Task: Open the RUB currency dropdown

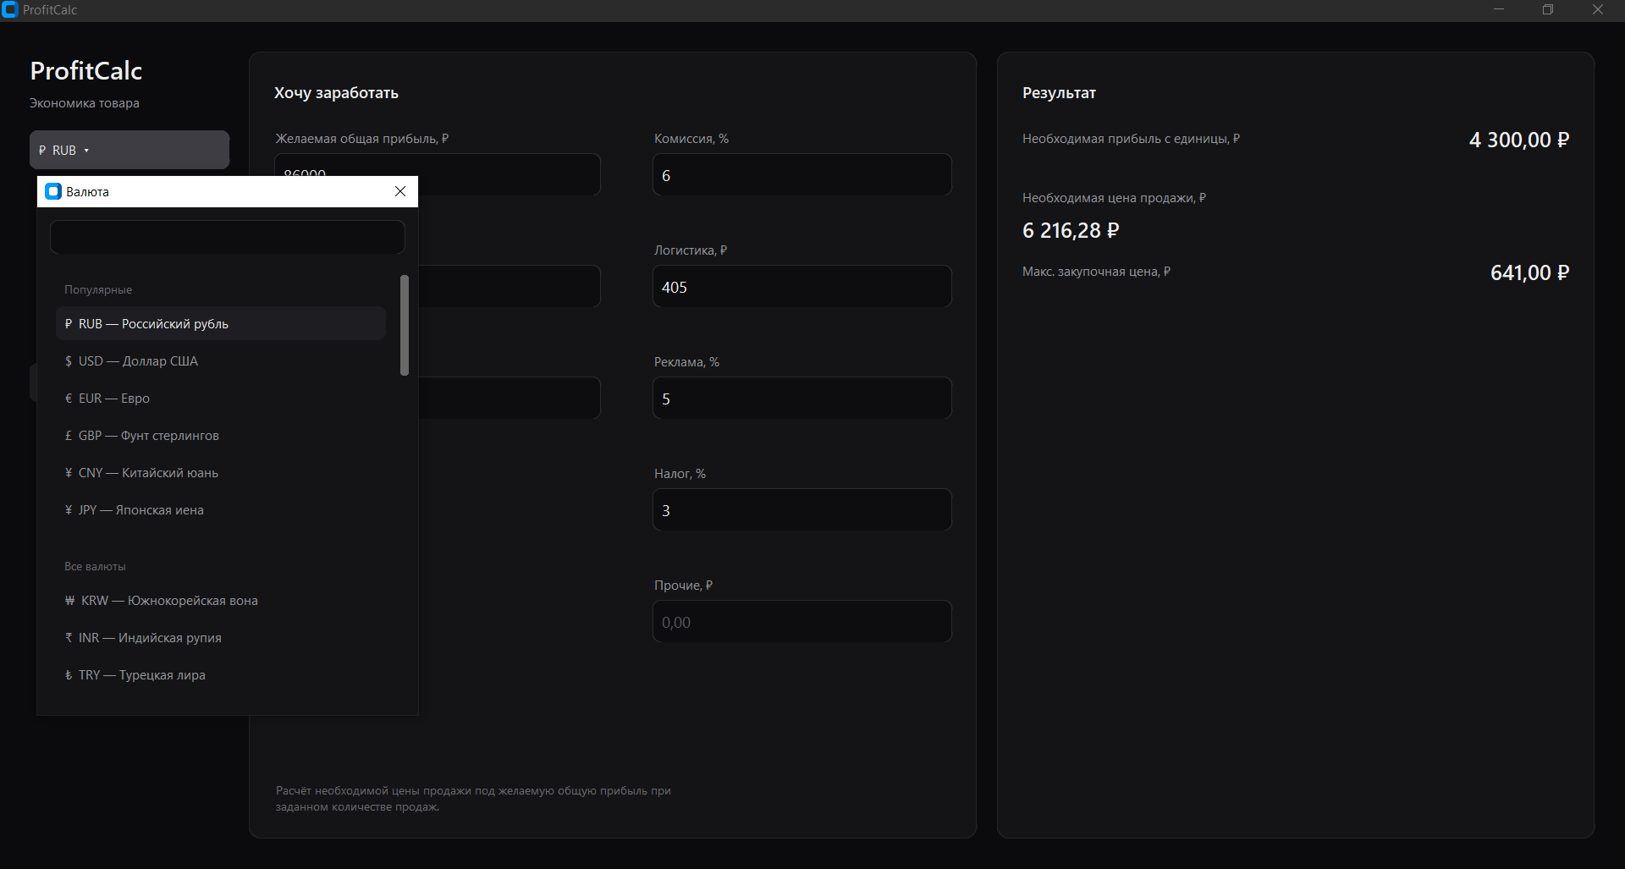Action: pyautogui.click(x=129, y=150)
